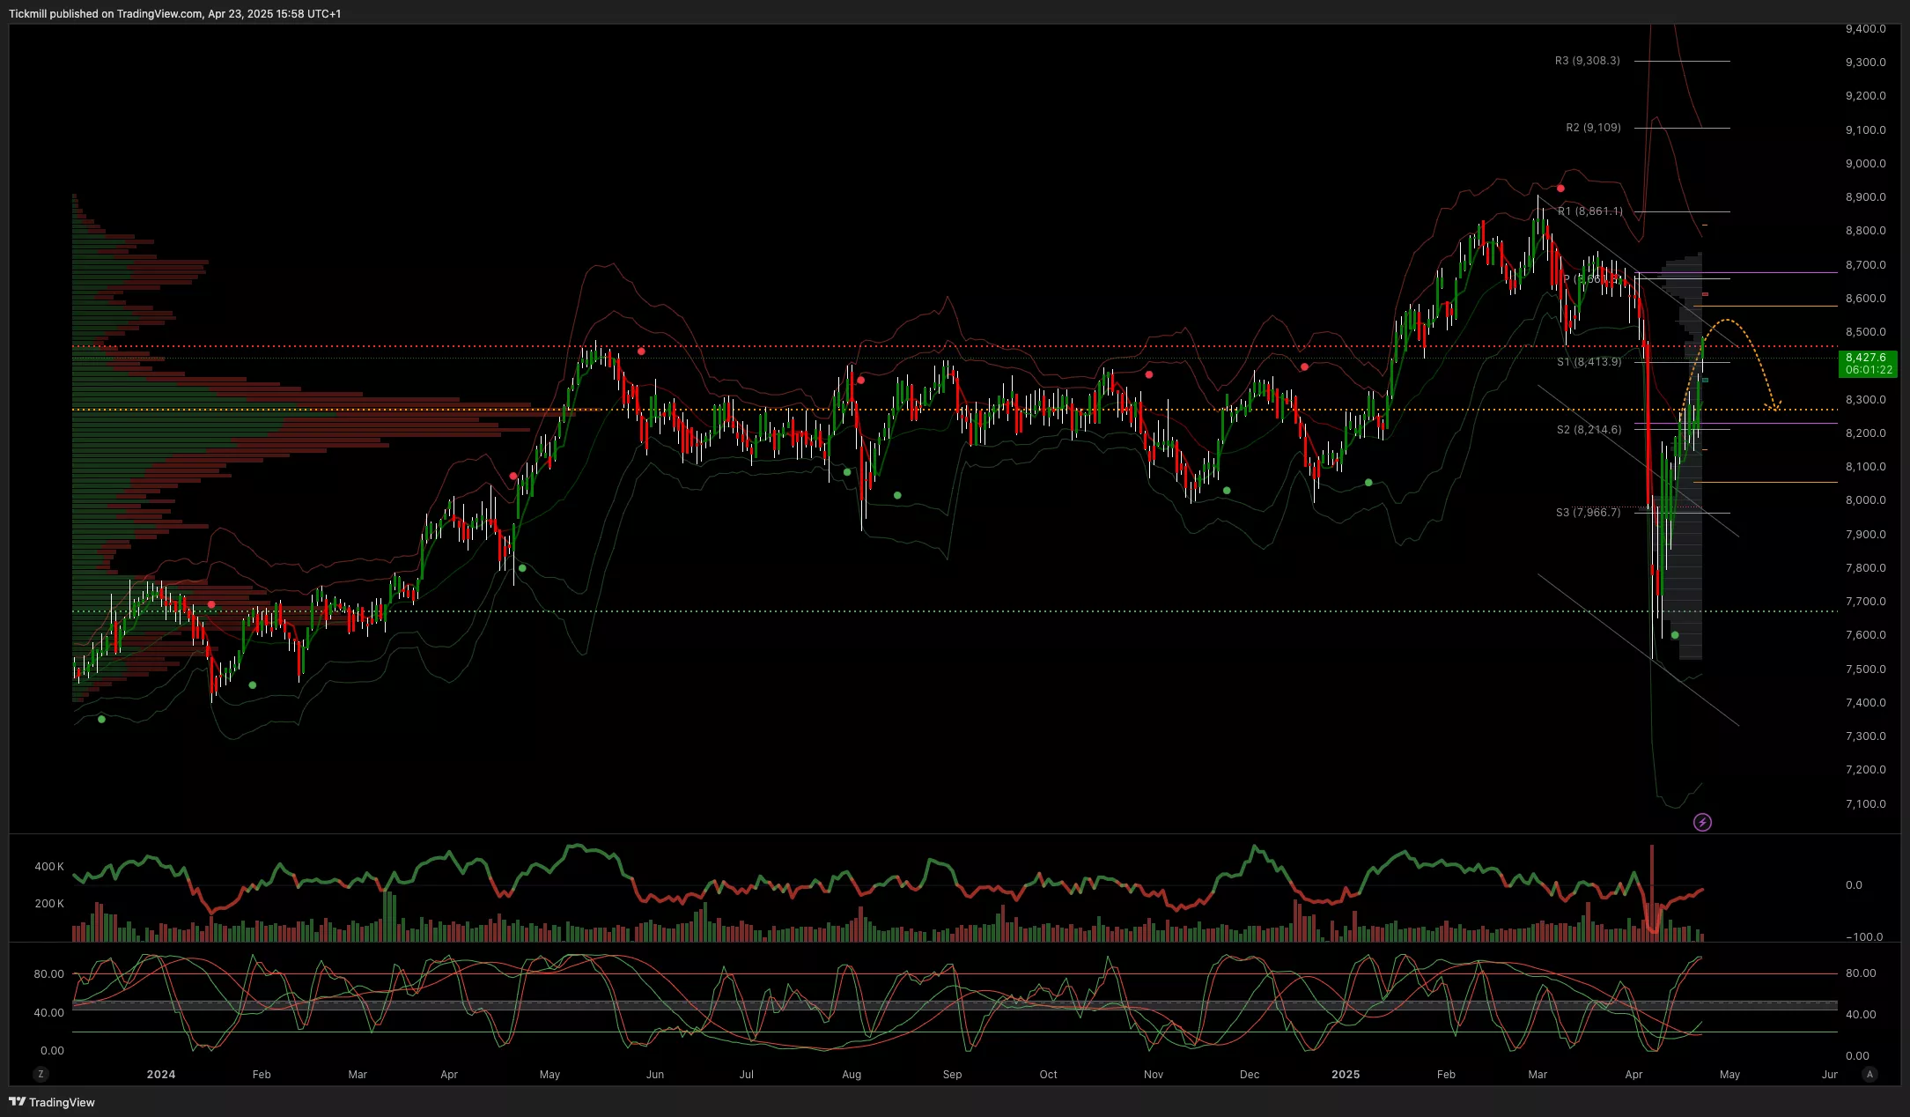Click the 9,000.0 level on the price scale

[1865, 163]
